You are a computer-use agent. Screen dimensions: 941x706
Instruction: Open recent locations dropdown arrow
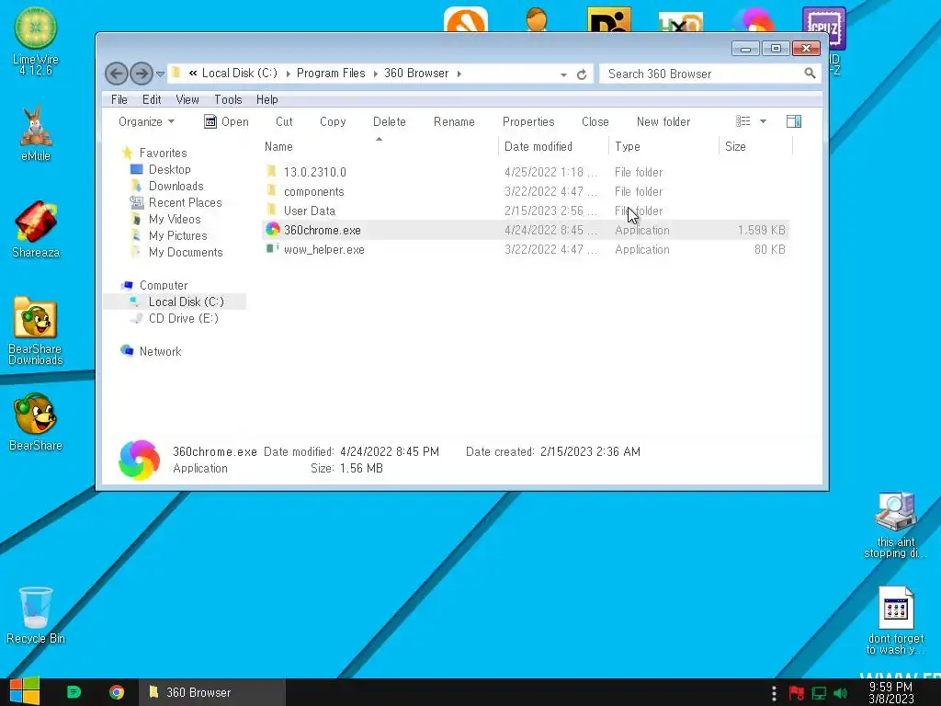pos(160,74)
